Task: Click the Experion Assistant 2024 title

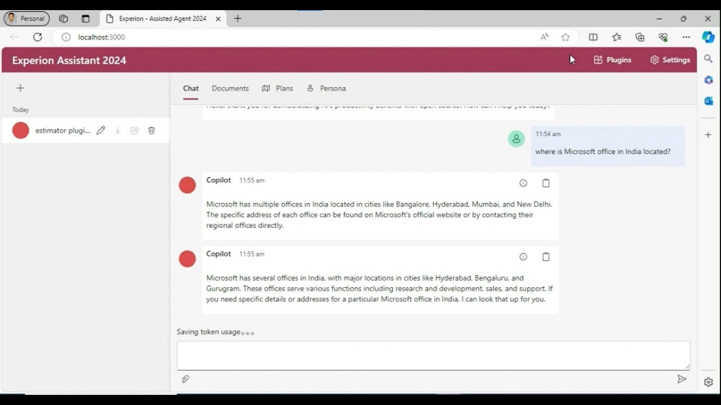Action: pyautogui.click(x=69, y=60)
